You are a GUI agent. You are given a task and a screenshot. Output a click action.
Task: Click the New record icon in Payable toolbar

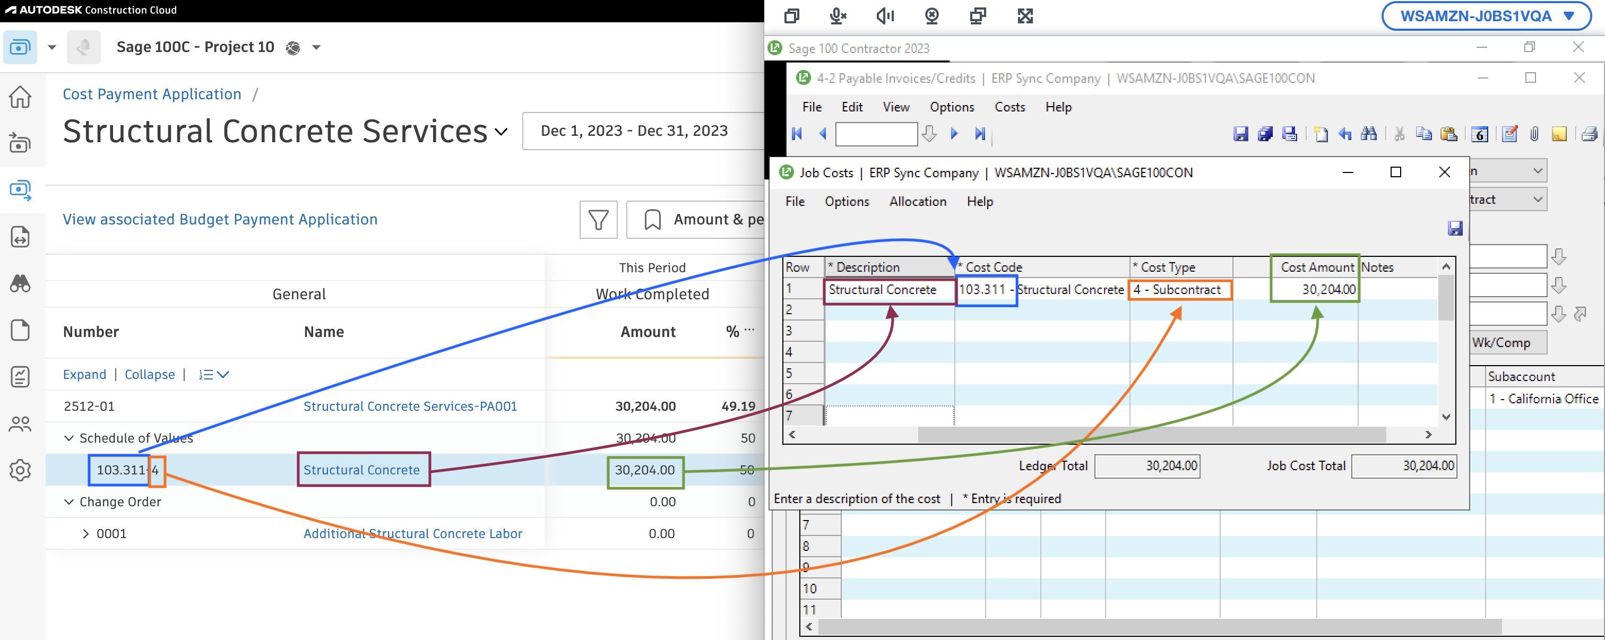click(x=1321, y=134)
